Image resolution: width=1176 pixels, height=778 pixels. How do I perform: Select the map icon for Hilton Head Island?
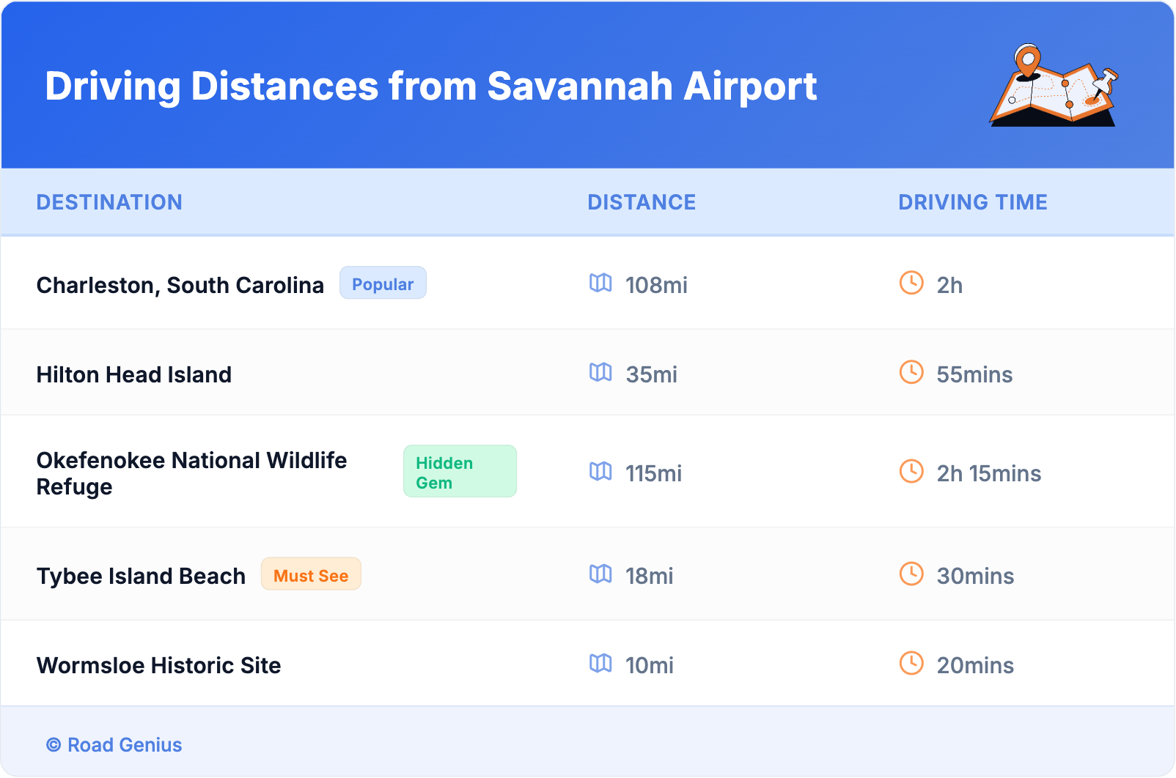pyautogui.click(x=600, y=374)
